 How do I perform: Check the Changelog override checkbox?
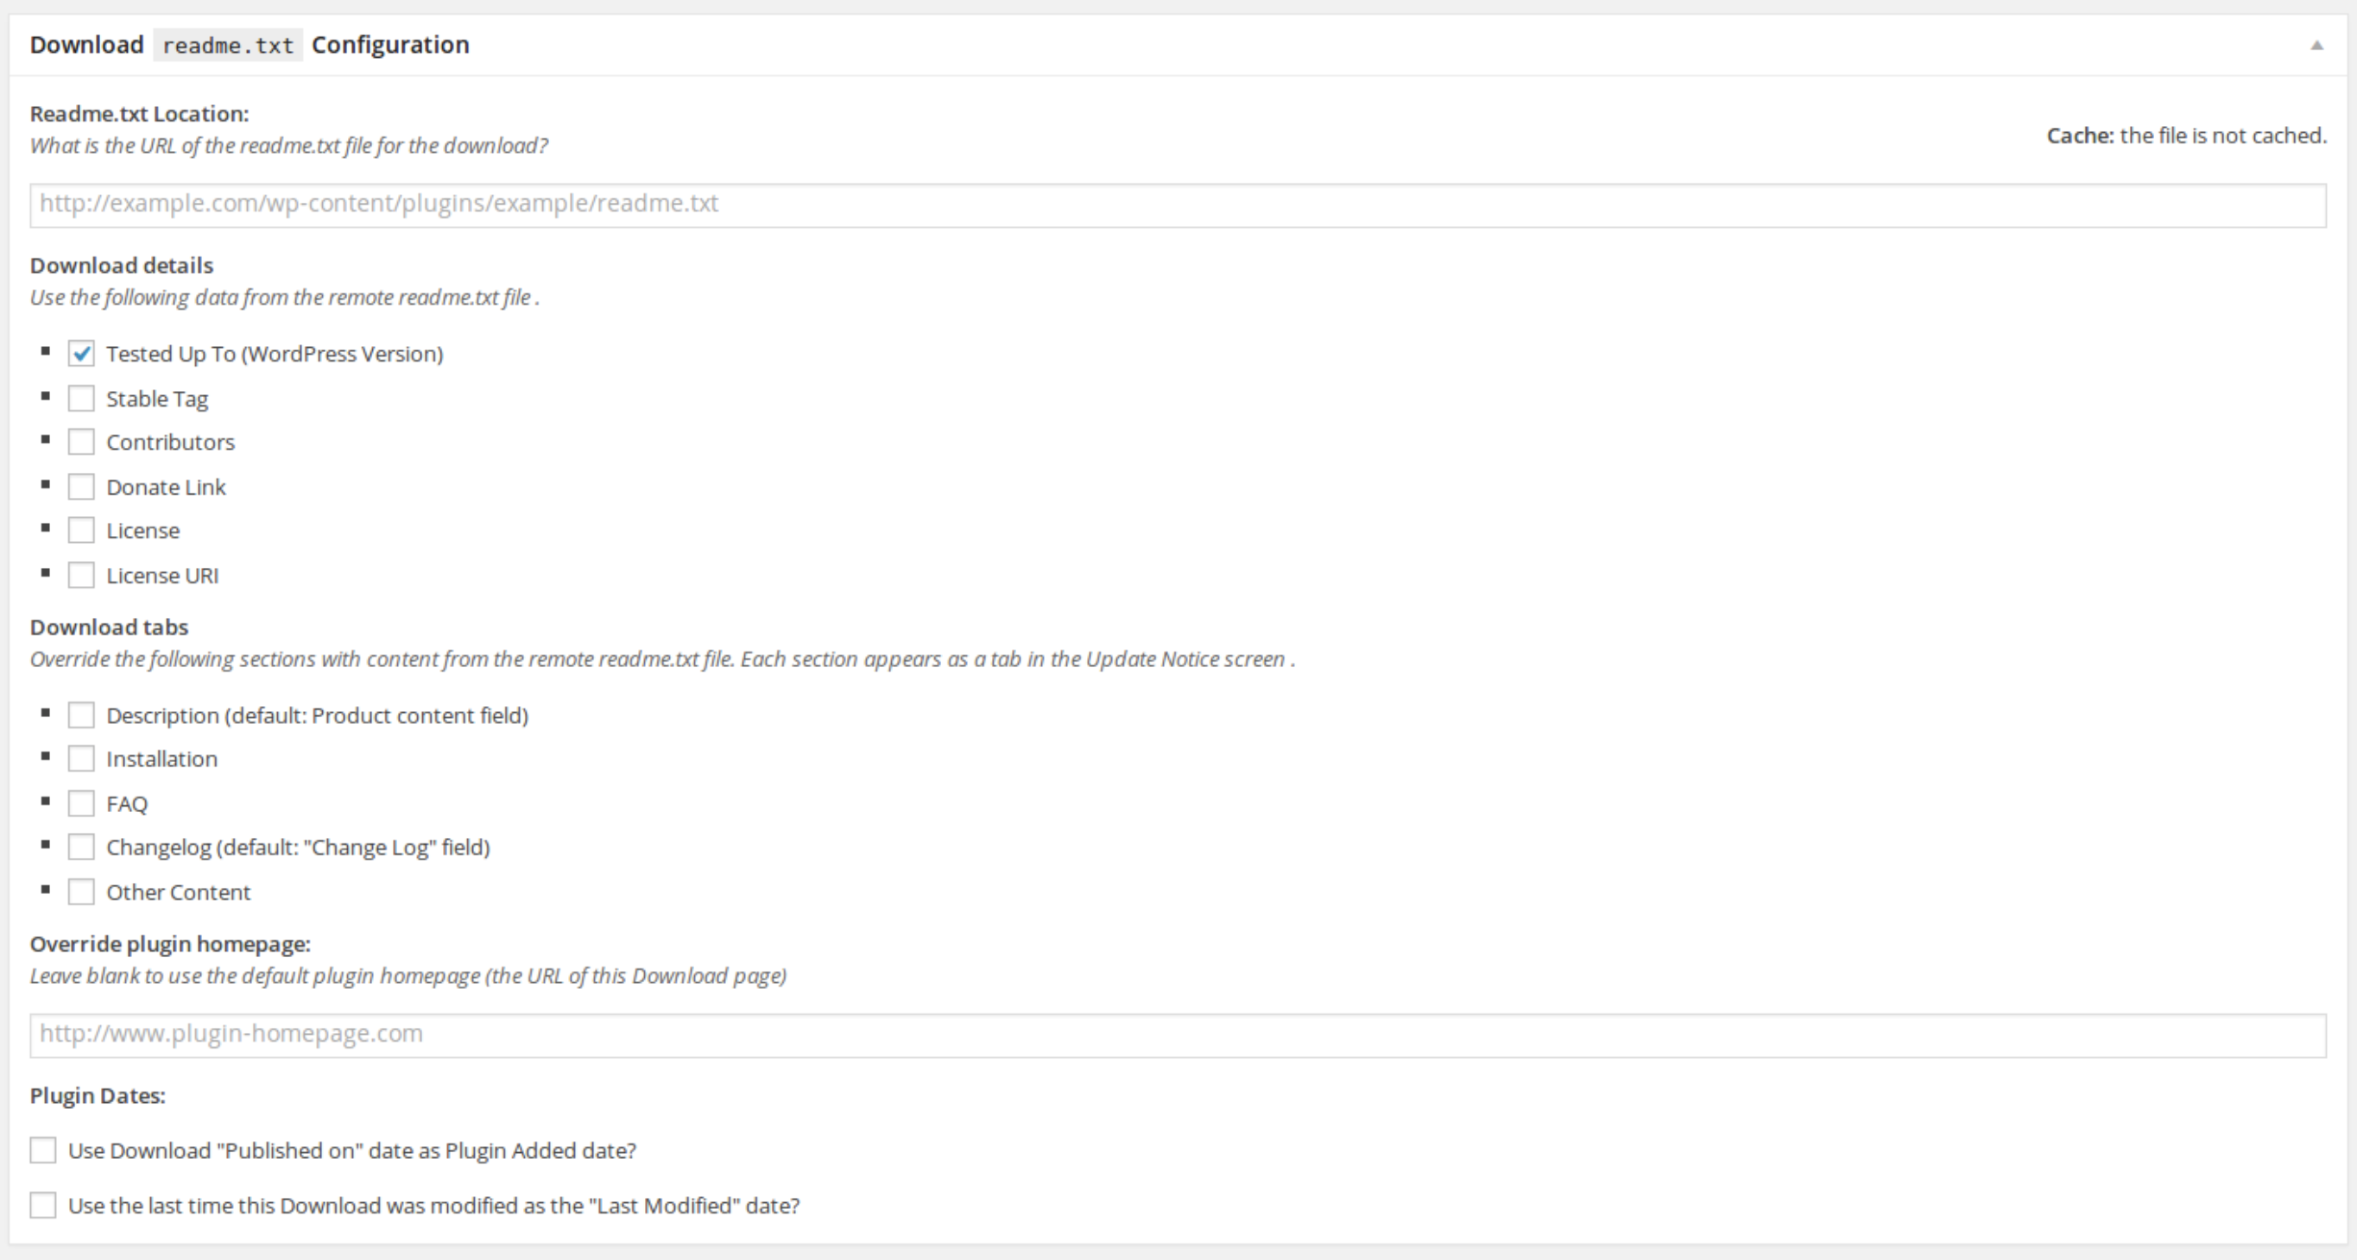(81, 847)
